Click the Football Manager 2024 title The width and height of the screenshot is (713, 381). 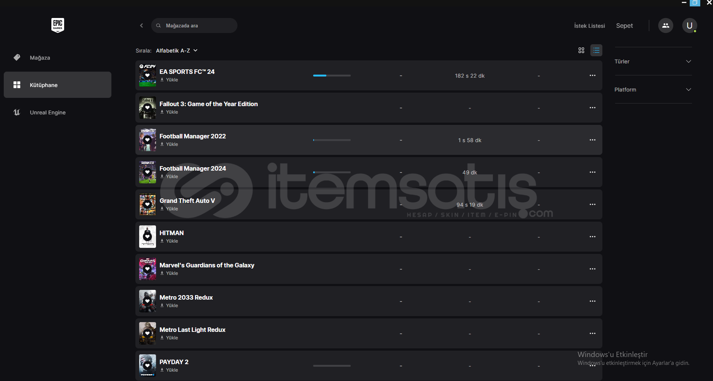(193, 168)
